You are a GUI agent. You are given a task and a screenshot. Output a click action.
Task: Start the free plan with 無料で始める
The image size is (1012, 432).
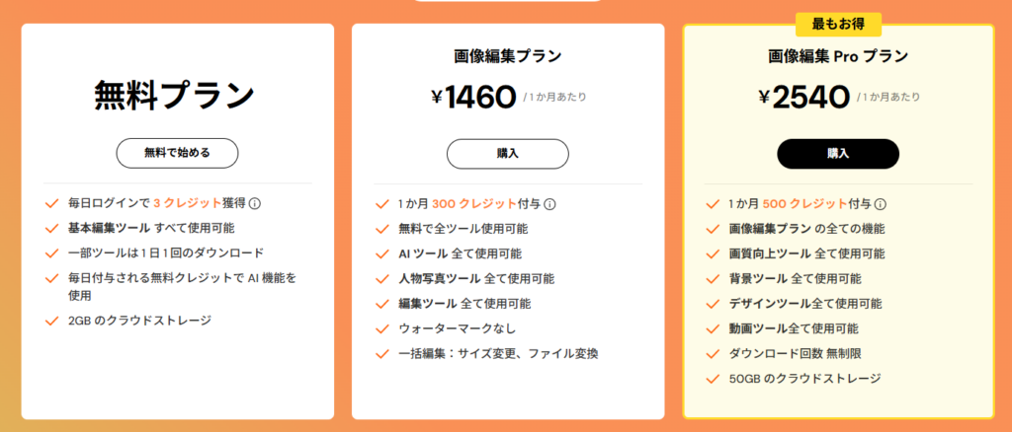click(x=177, y=153)
